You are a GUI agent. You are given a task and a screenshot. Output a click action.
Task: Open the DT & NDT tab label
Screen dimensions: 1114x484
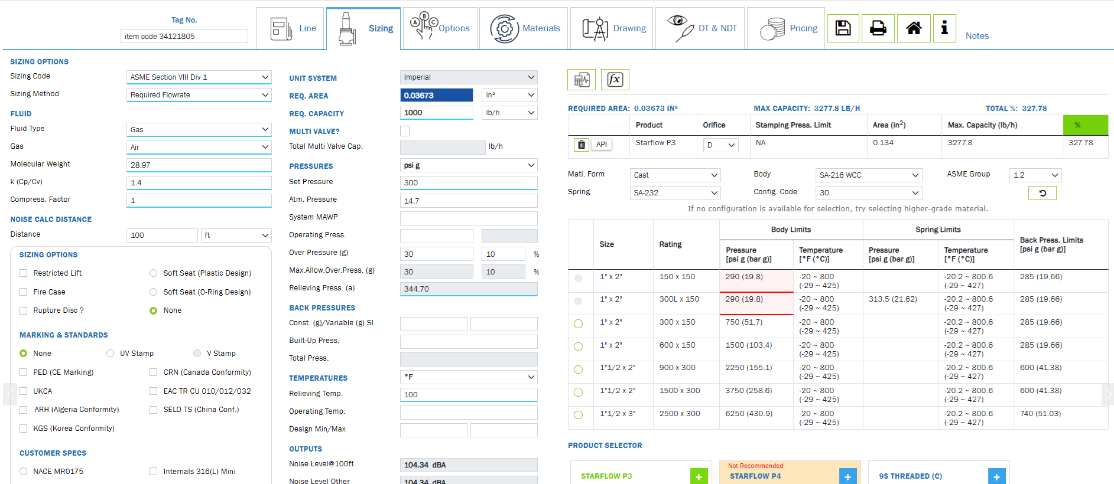coord(717,28)
